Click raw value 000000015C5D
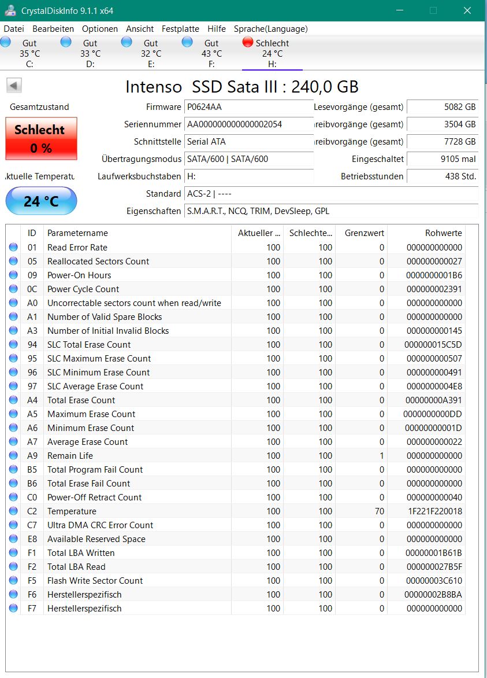Image resolution: width=487 pixels, height=678 pixels. [433, 345]
